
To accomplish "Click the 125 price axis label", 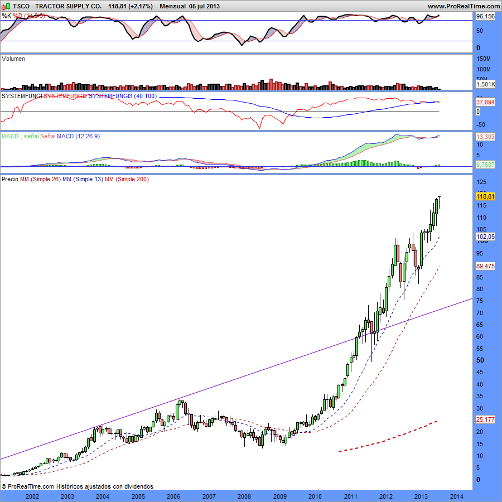I will (x=481, y=182).
